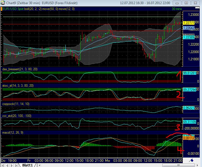Click the '30 mins' timeframe label
Image resolution: width=202 pixels, height=167 pixels.
coord(177,9)
